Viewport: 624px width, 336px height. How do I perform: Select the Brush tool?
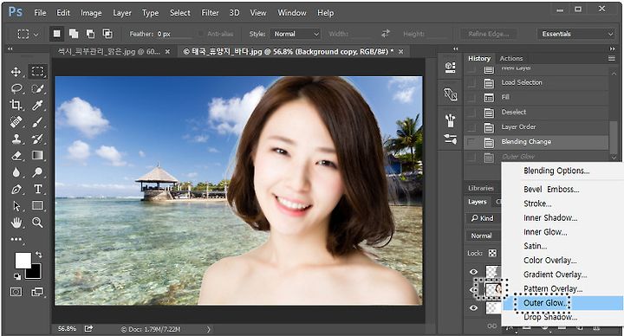click(x=37, y=122)
